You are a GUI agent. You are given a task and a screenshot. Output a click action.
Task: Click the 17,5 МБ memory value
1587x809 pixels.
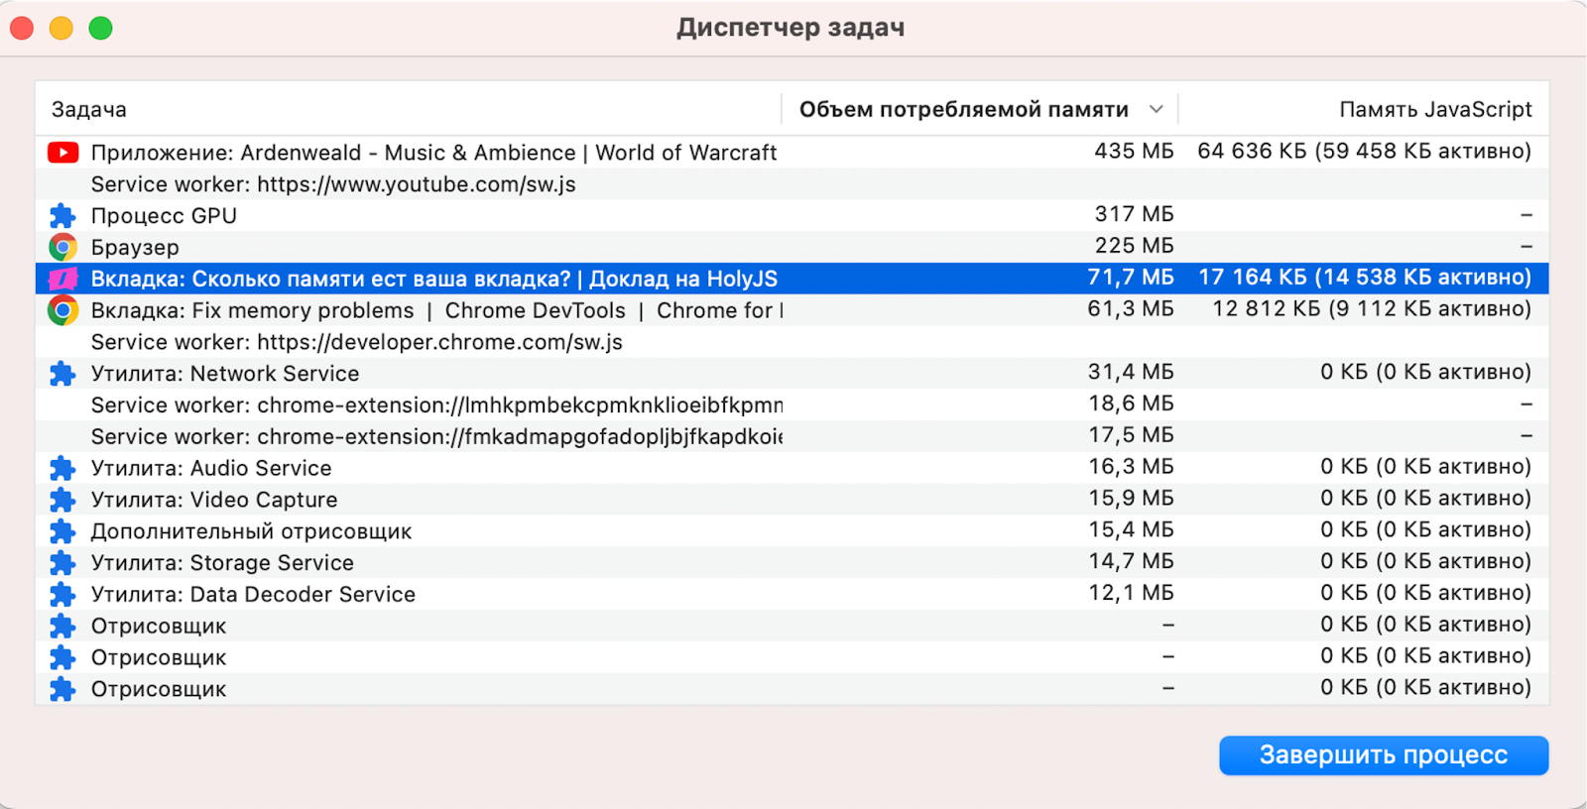(1131, 435)
